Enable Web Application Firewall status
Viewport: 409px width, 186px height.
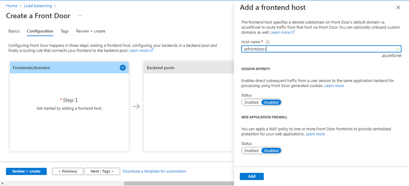click(x=251, y=151)
